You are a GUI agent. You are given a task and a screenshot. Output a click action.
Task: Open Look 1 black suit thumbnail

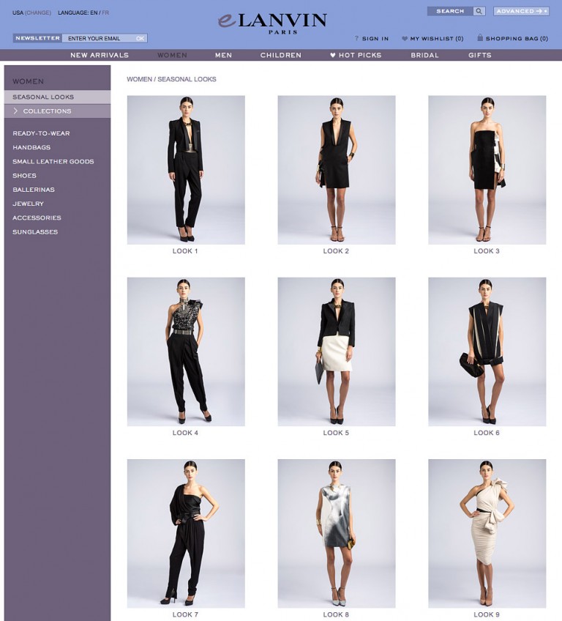[186, 170]
